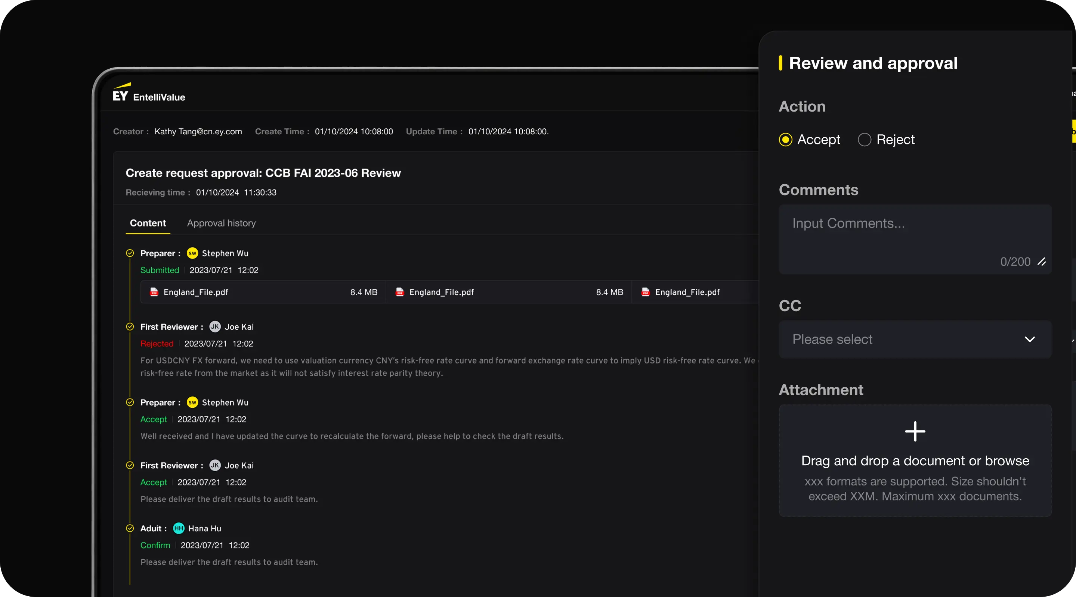The width and height of the screenshot is (1076, 597).
Task: Click creator email Kathy Tang@cn.ey.com
Action: point(198,131)
